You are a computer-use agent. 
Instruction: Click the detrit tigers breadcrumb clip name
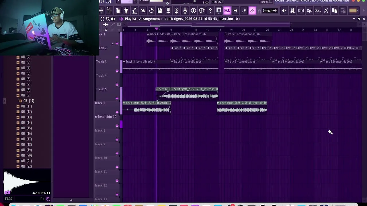pyautogui.click(x=201, y=19)
